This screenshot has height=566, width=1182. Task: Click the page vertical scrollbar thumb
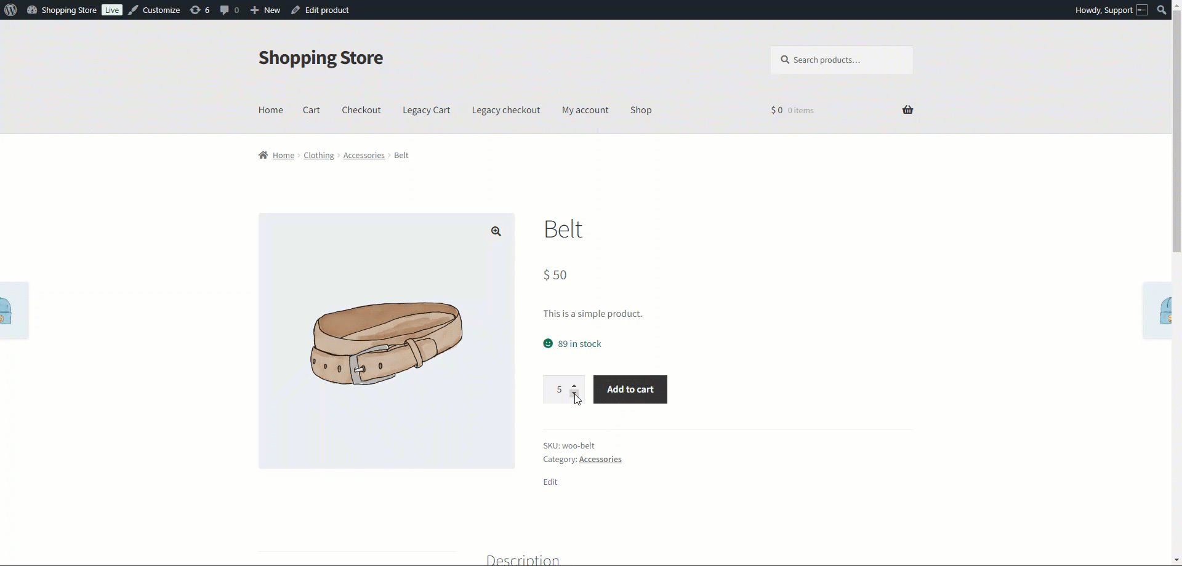[1176, 135]
